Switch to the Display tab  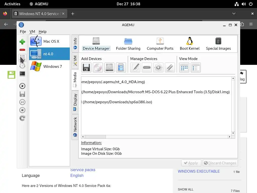point(75,102)
